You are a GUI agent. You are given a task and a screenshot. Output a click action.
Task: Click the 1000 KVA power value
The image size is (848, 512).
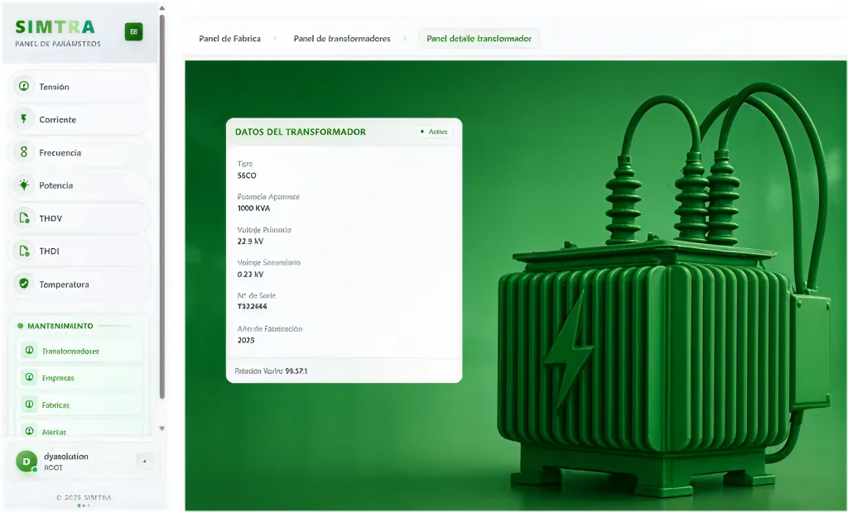coord(253,208)
